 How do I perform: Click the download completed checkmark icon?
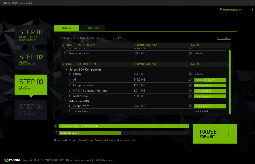click(x=56, y=126)
